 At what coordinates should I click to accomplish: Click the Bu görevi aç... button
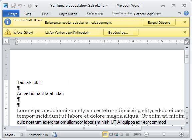click(121, 32)
